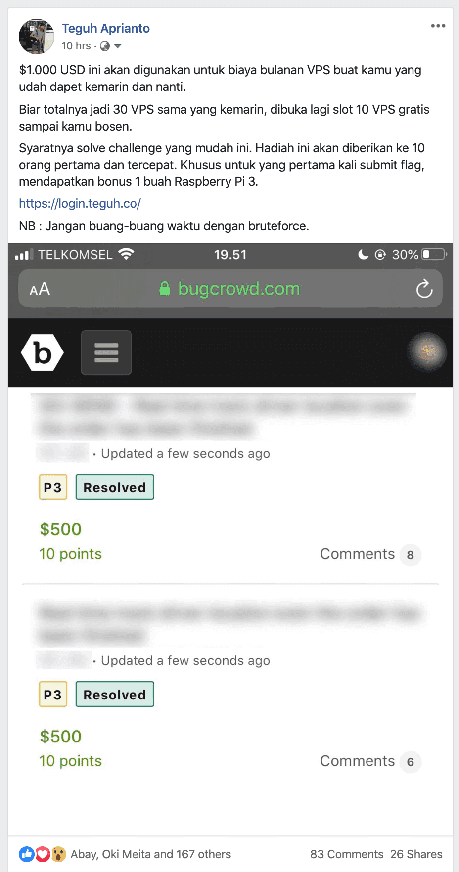Open the three-dot post options menu
459x872 pixels.
(438, 26)
